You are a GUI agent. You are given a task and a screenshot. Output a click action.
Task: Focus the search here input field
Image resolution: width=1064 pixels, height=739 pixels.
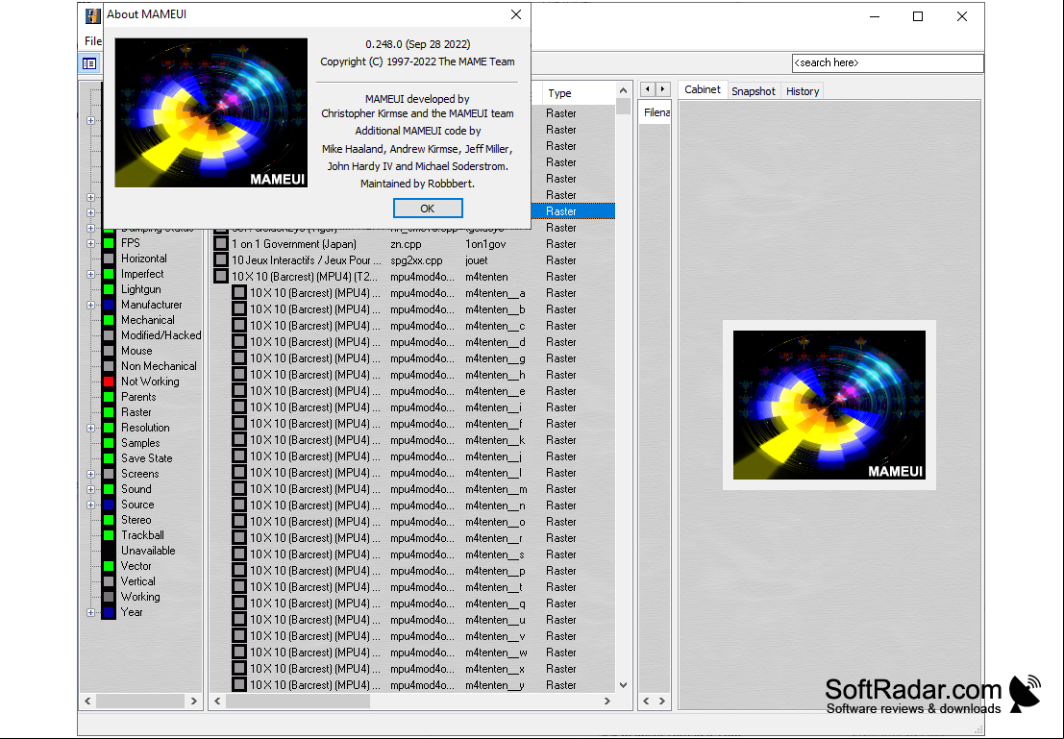tap(887, 63)
